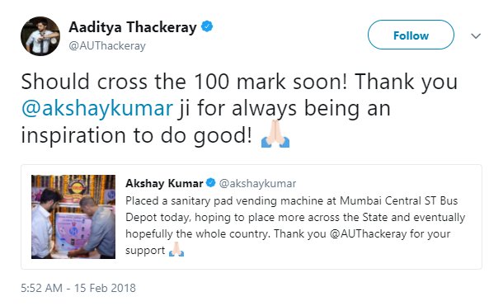Open Aaditya Thackeray's profile avatar

pyautogui.click(x=40, y=36)
